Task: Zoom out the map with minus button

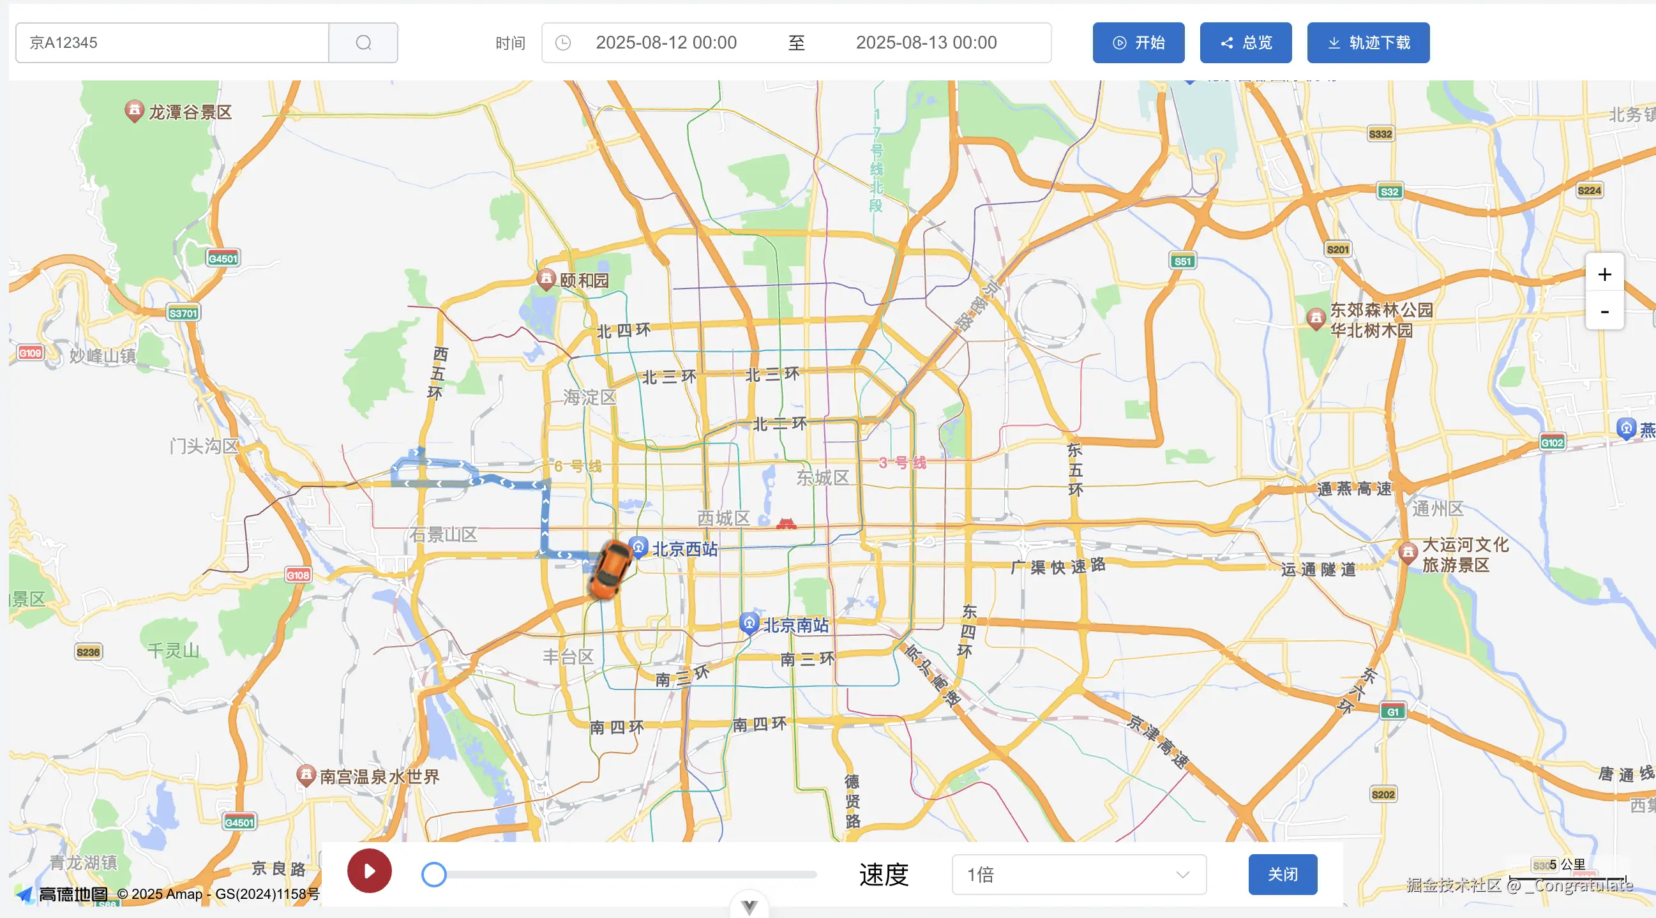Action: [x=1604, y=312]
